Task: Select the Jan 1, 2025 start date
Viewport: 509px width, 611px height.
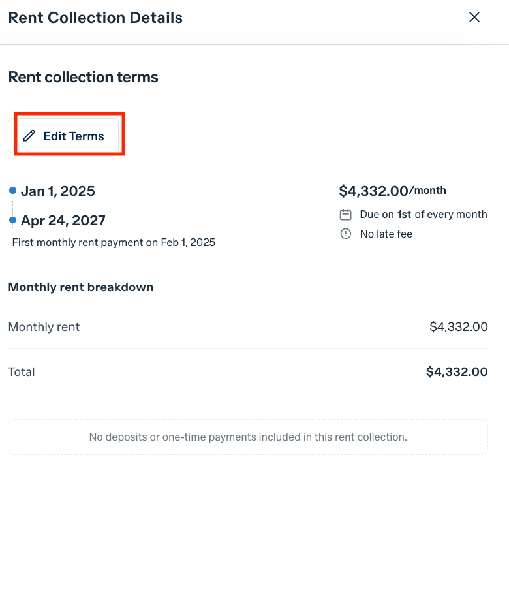Action: coord(57,191)
